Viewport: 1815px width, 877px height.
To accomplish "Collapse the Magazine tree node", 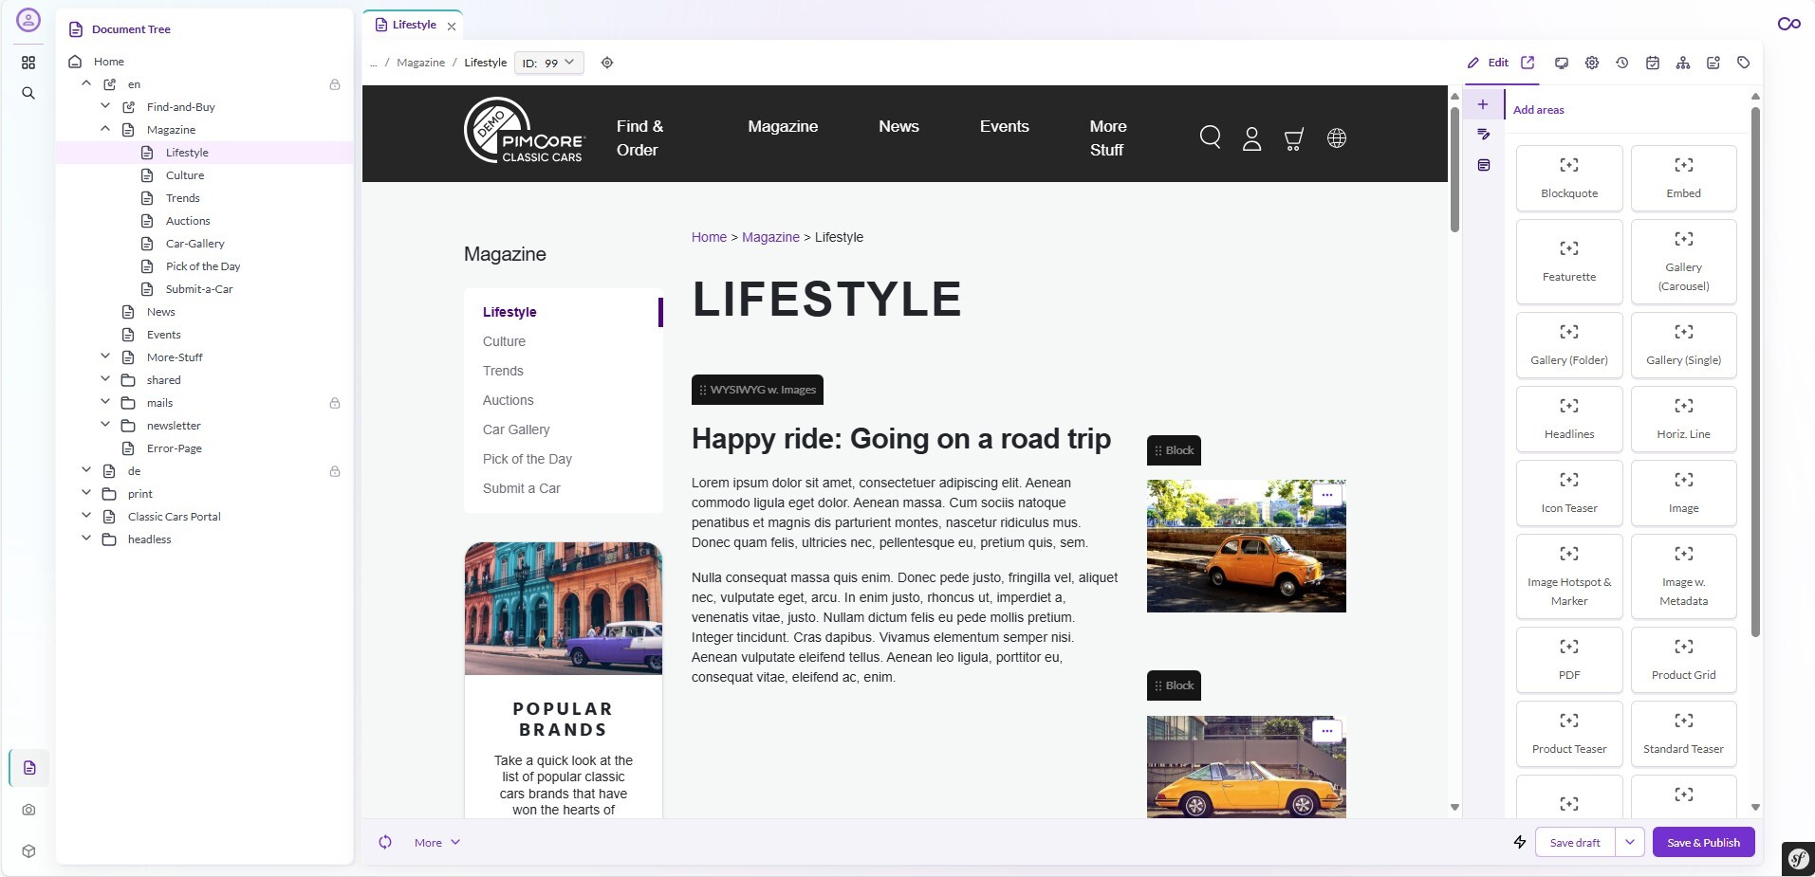I will (105, 129).
